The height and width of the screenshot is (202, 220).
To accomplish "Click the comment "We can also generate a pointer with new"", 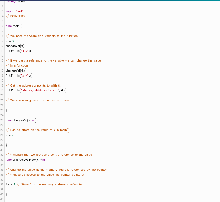I will (37, 100).
